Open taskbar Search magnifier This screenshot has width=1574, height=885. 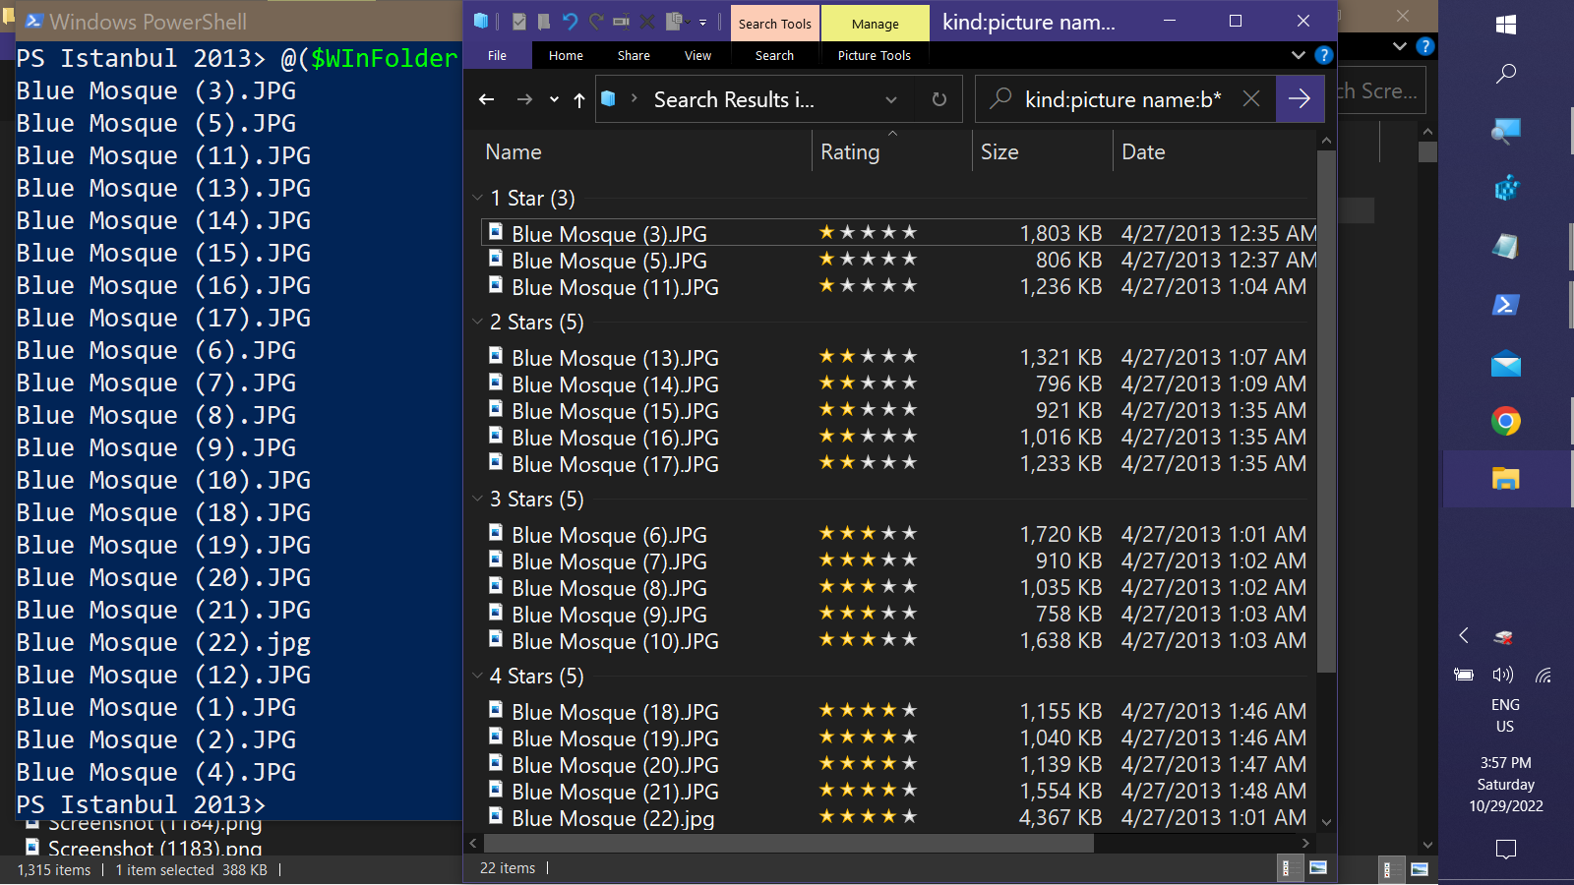[1506, 74]
